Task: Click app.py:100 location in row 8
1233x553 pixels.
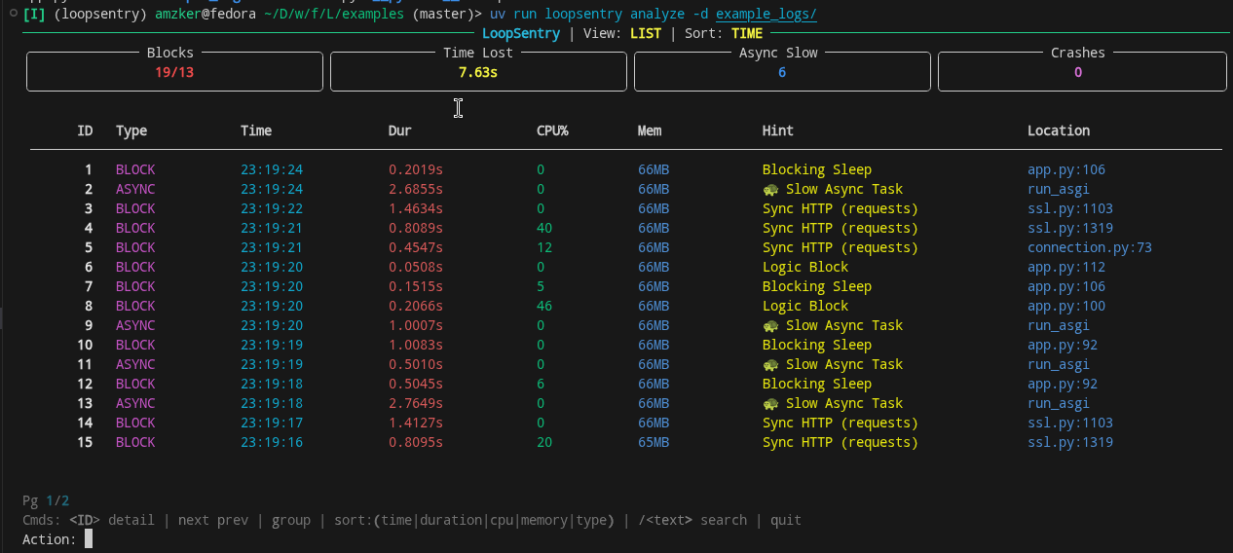Action: pyautogui.click(x=1066, y=306)
